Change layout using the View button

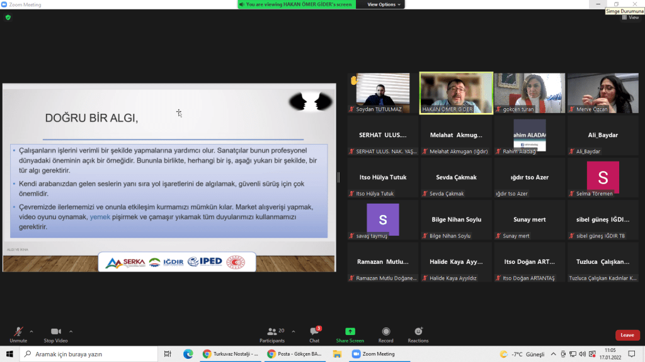click(x=630, y=18)
